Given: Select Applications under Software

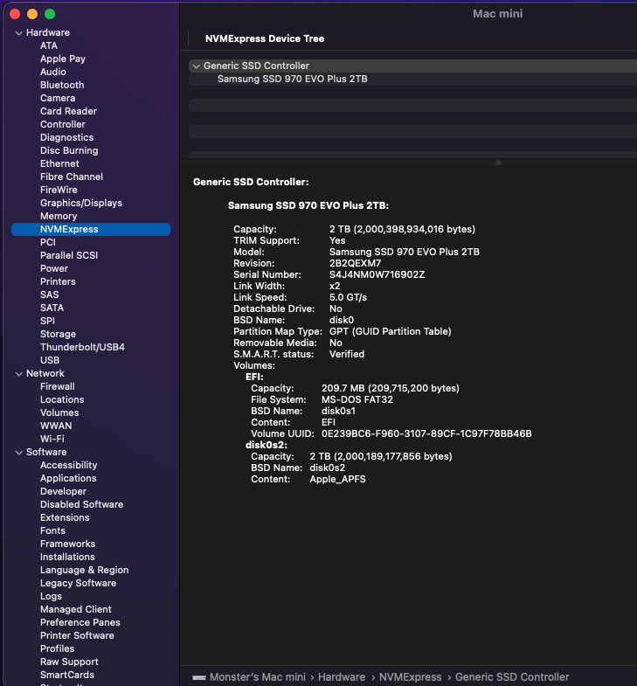Looking at the screenshot, I should [68, 479].
